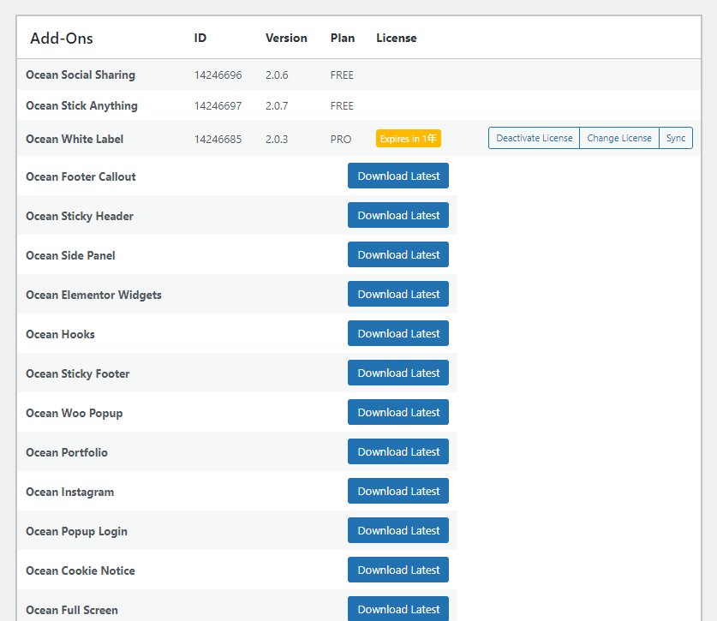The image size is (717, 621).
Task: Click the Plan column header
Action: click(x=343, y=38)
